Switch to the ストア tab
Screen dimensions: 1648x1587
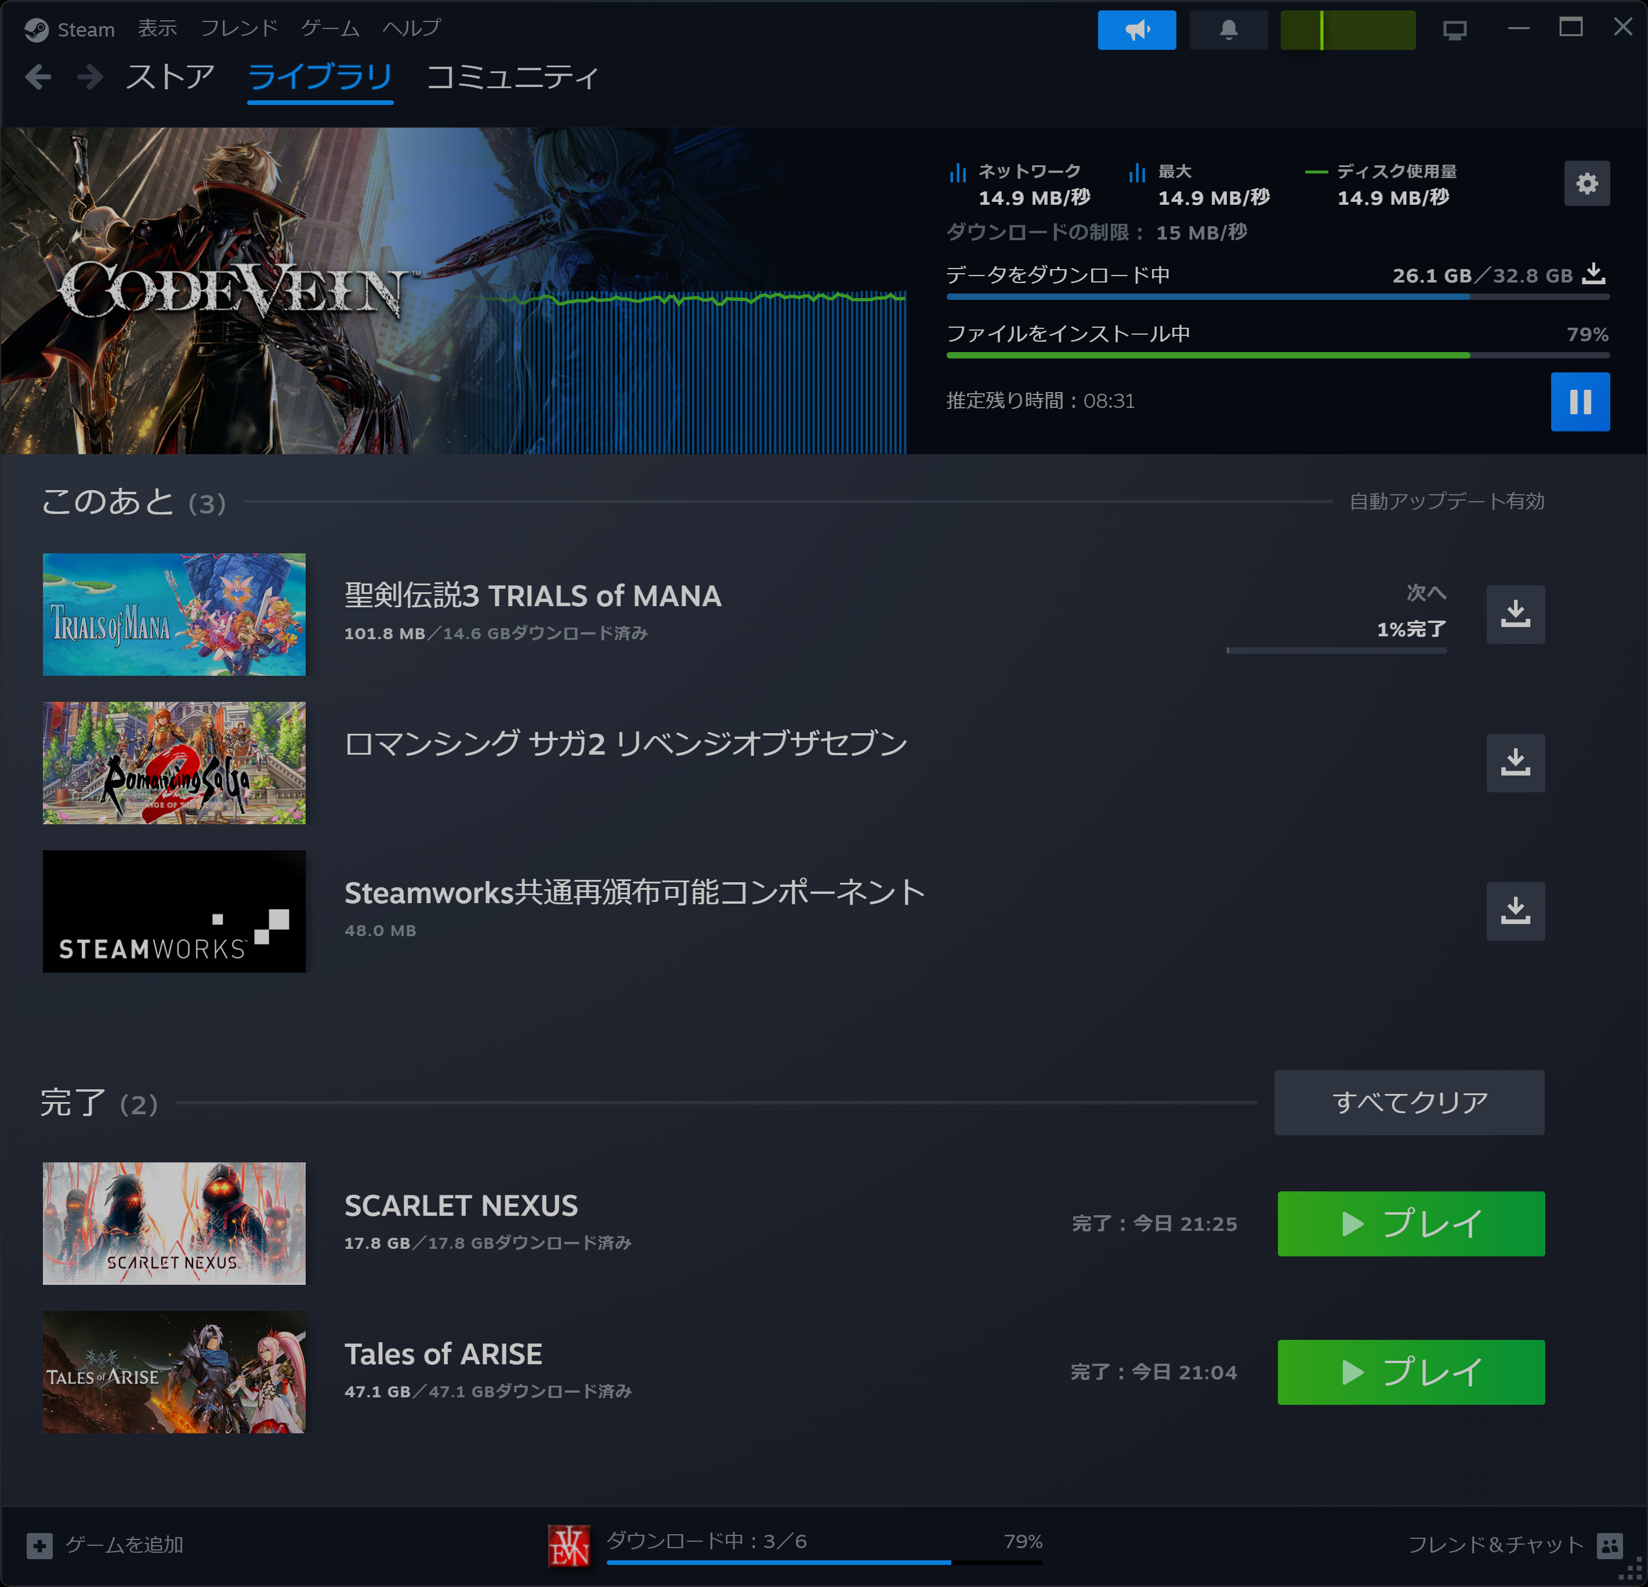170,77
